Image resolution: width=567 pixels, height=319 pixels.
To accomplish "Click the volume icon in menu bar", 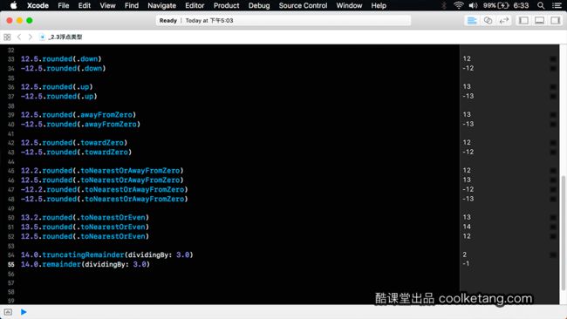I will (473, 5).
